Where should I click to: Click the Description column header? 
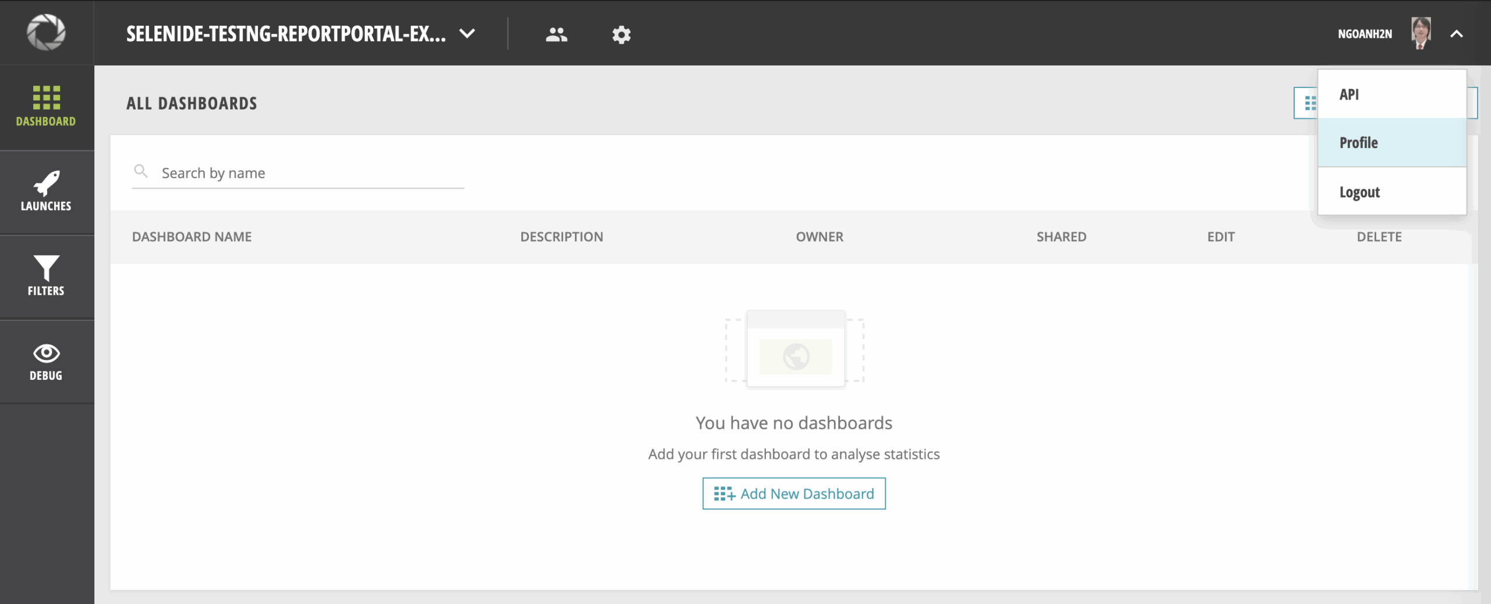pos(561,236)
